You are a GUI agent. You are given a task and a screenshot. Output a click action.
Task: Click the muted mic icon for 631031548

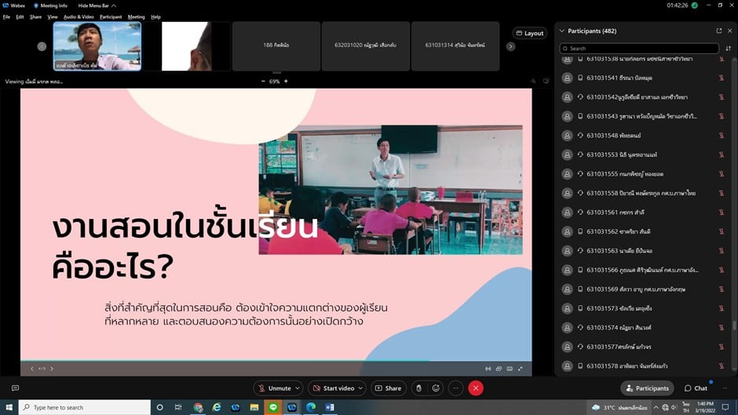click(721, 136)
